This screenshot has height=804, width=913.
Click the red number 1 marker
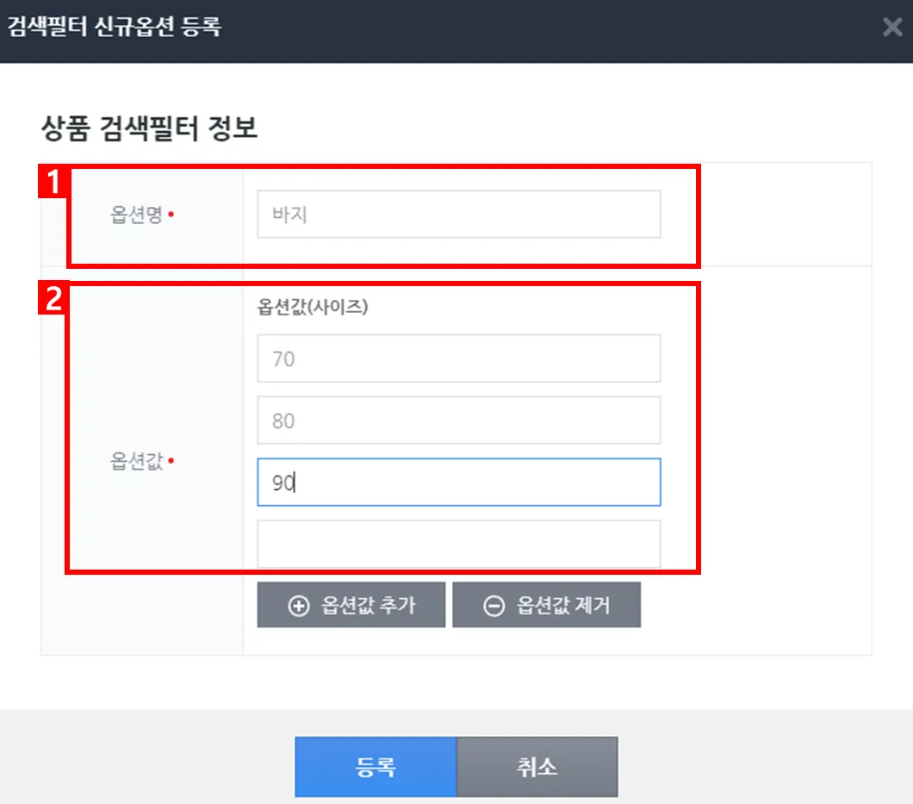(x=53, y=183)
